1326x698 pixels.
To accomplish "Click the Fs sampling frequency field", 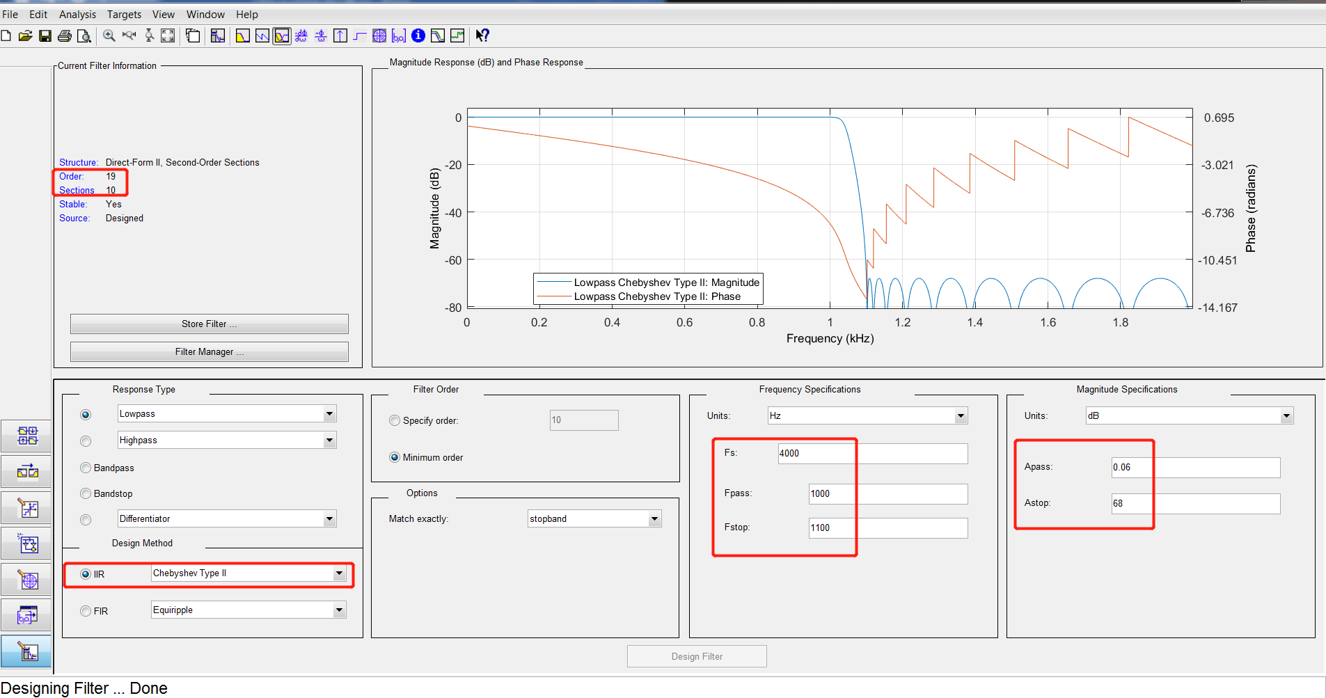I will [872, 454].
